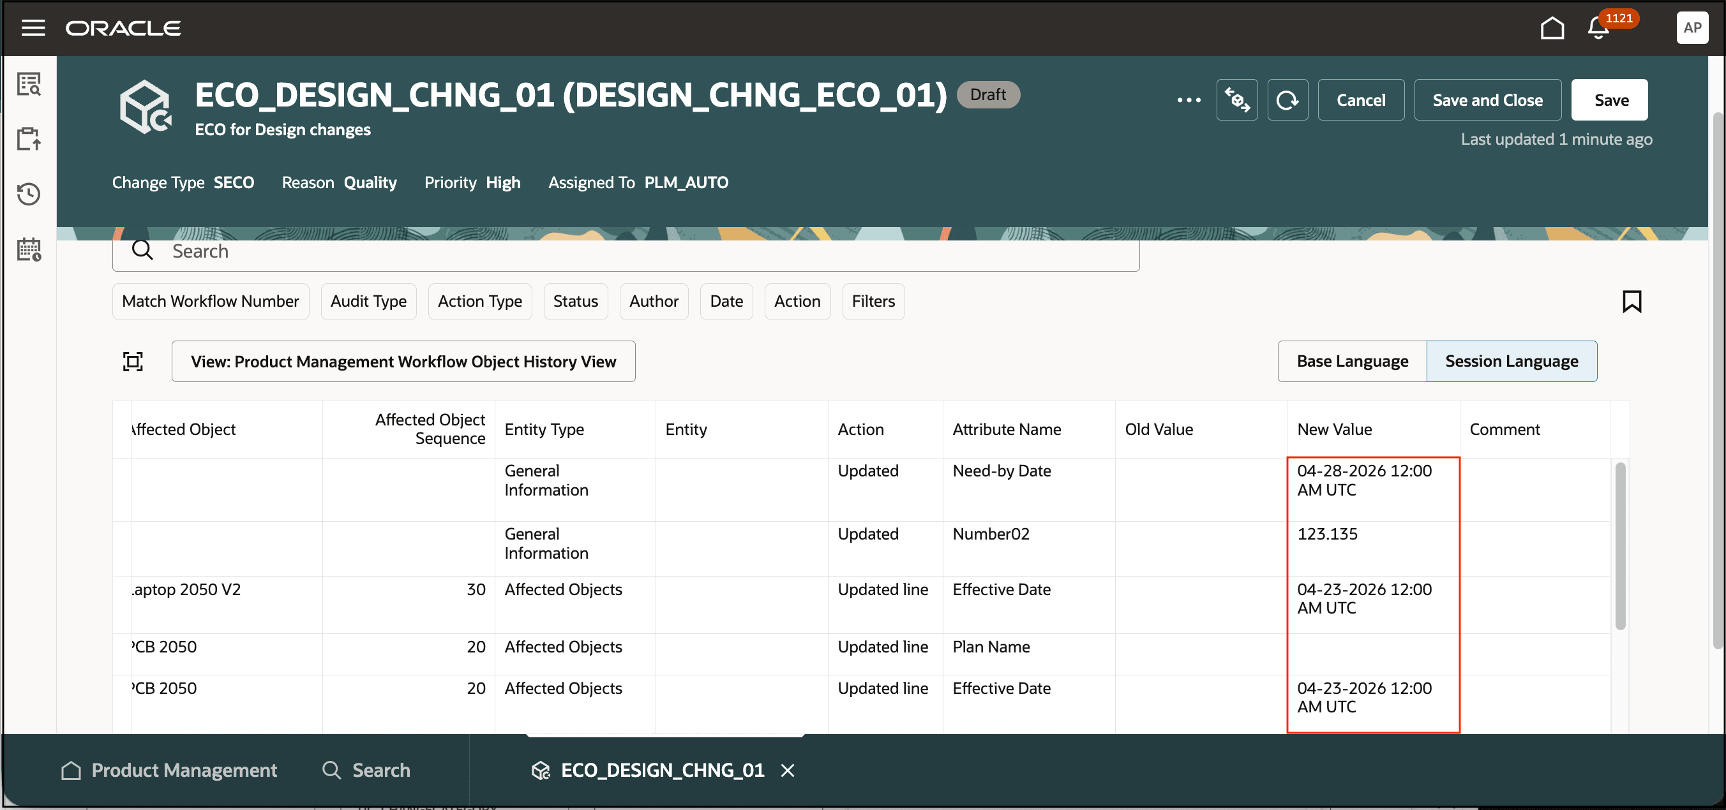The width and height of the screenshot is (1726, 810).
Task: Open the Audit Type filter chip
Action: click(368, 301)
